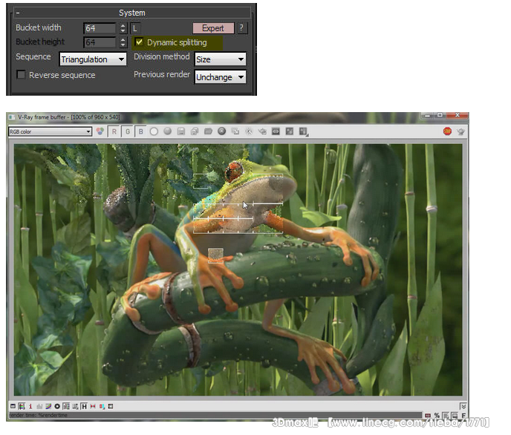Toggle the color curve correction icon
The height and width of the screenshot is (435, 511).
[48, 406]
